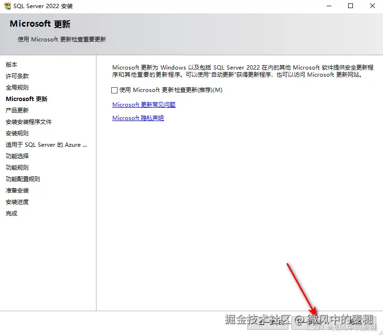Click the 使用 Microsoft 更新检查重要更新 subtitle
Screen dimensions: 383x335
pos(62,39)
